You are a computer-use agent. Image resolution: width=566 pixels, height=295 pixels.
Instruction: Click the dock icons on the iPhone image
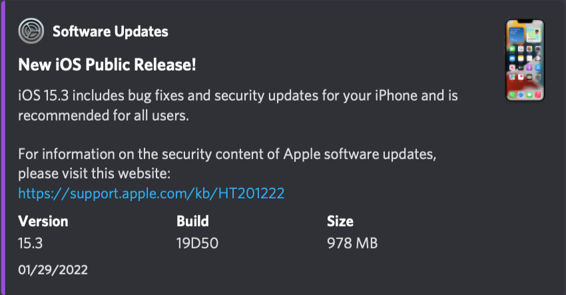point(525,95)
